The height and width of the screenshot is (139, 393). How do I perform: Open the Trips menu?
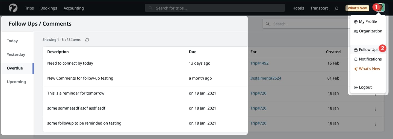29,8
